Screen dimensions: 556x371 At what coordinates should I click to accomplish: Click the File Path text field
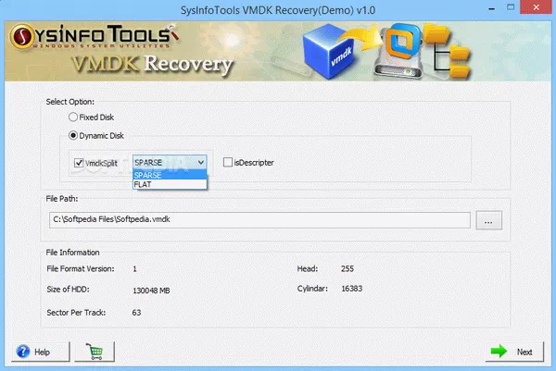tap(259, 220)
